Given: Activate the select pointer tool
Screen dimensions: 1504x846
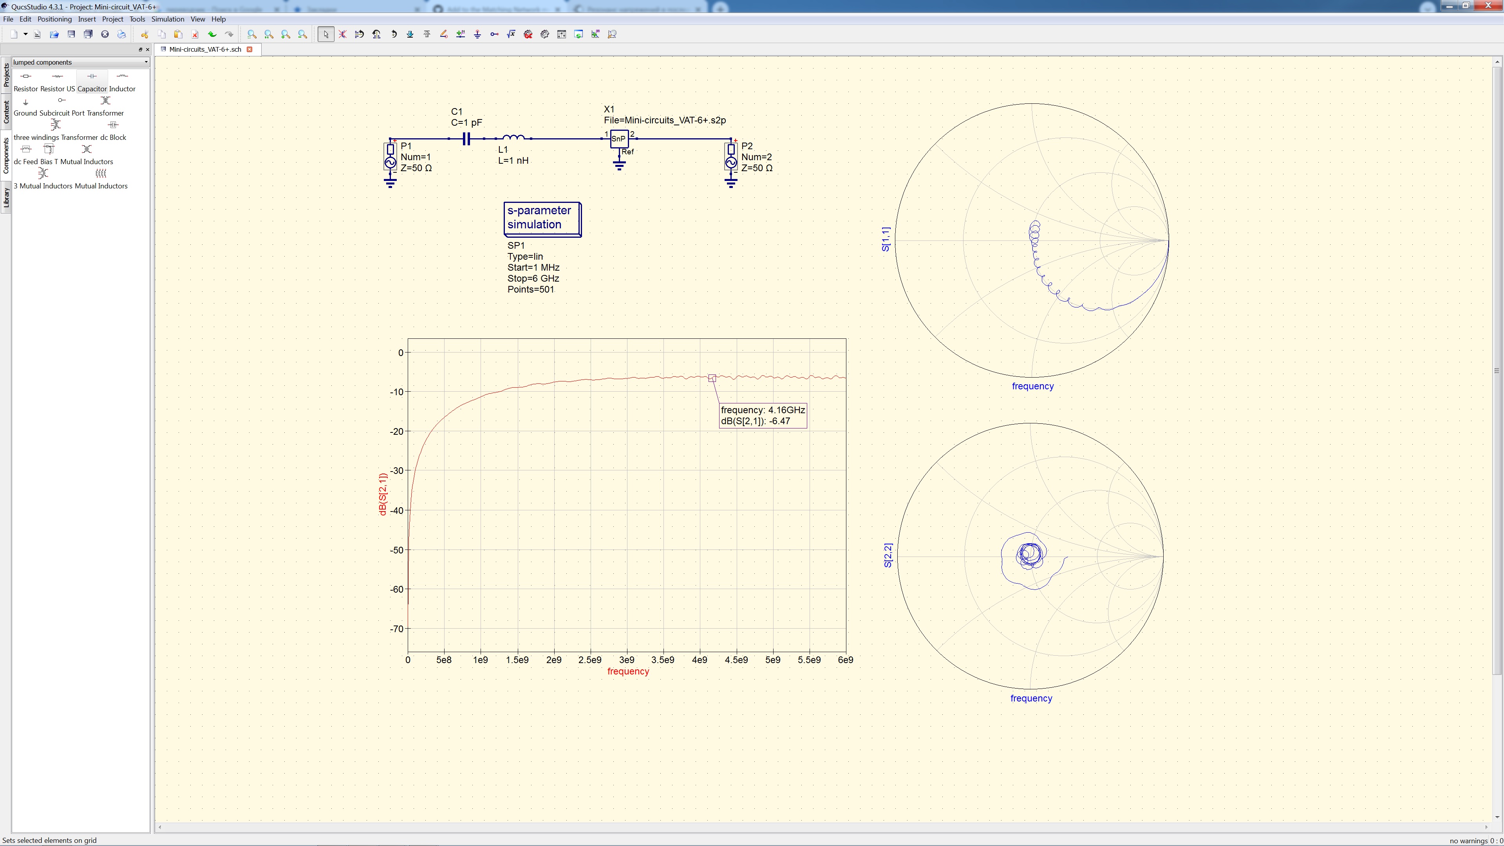Looking at the screenshot, I should click(x=326, y=34).
